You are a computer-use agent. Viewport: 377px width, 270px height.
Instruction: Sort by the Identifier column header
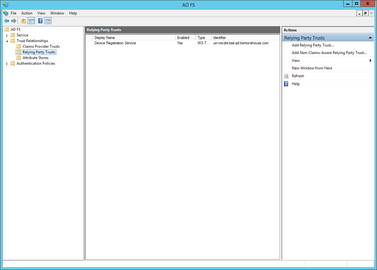(x=243, y=38)
